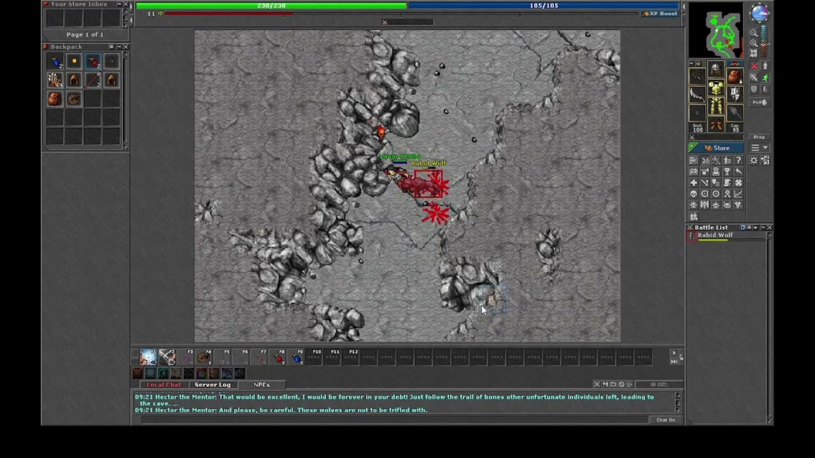Open the question mark help icon
Viewport: 815px width, 458px height.
click(739, 160)
